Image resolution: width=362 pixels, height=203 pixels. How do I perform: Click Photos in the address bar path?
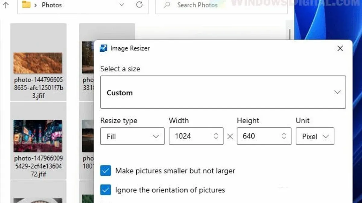coord(52,5)
